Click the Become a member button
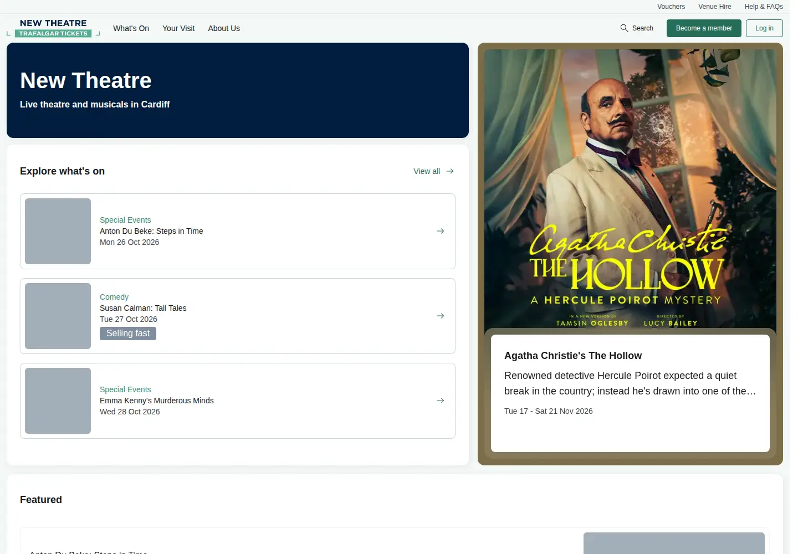 coord(704,28)
